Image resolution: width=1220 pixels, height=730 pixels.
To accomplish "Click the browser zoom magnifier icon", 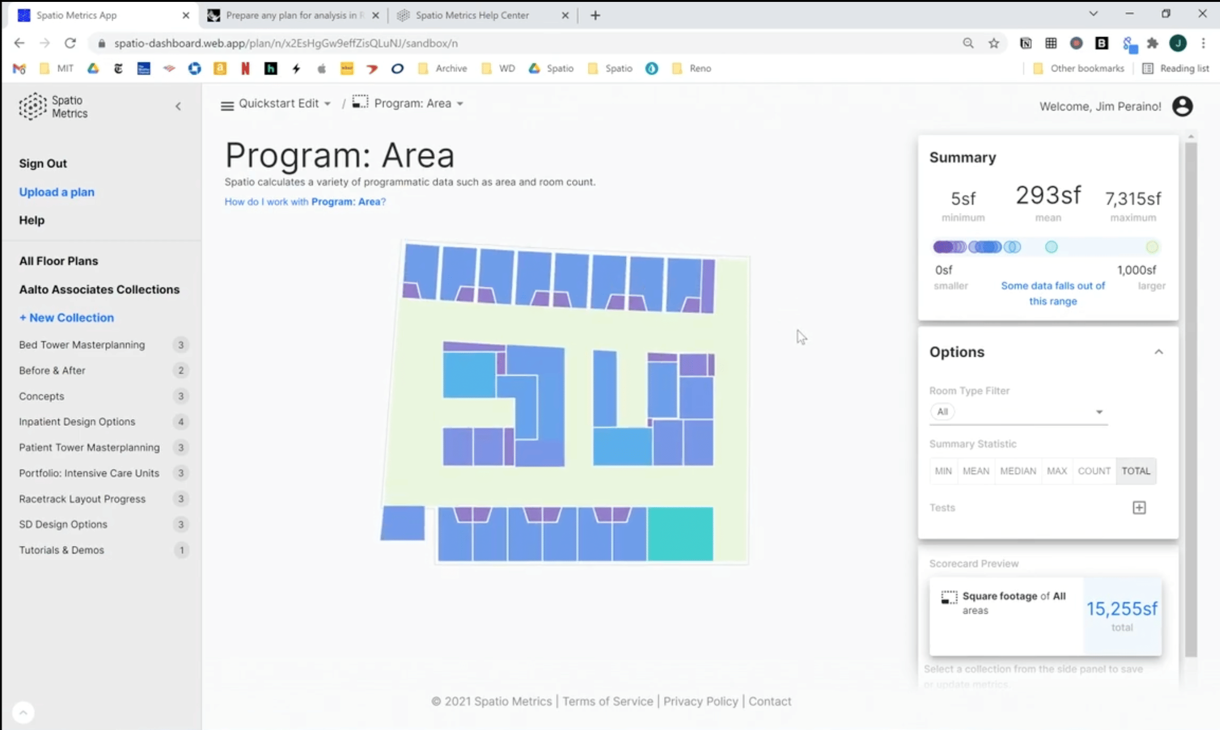I will pos(968,43).
